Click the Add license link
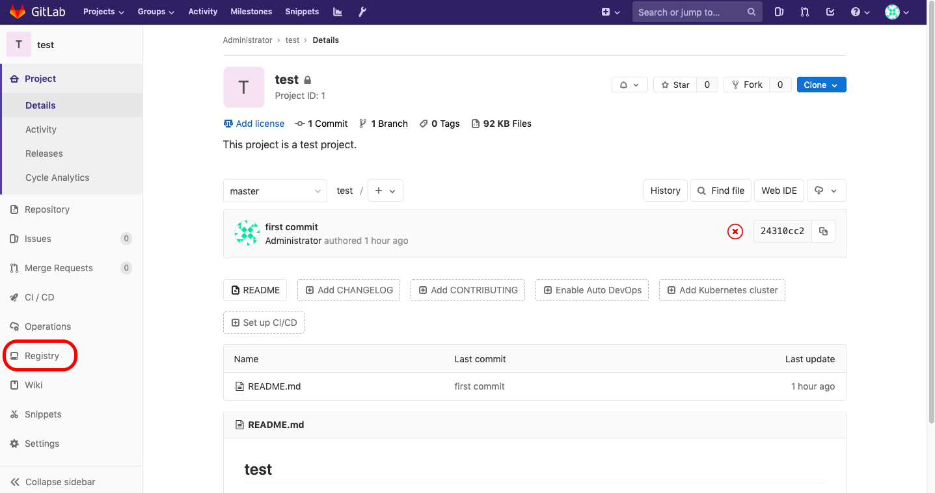This screenshot has height=493, width=935. [254, 123]
